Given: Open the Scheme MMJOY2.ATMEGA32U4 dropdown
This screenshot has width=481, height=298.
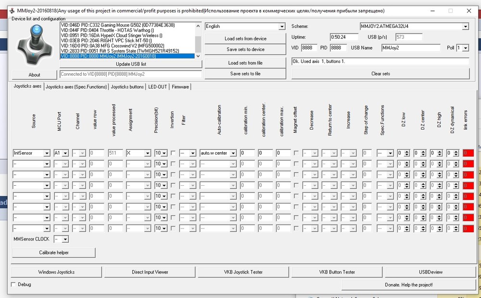Looking at the screenshot, I should (x=465, y=26).
